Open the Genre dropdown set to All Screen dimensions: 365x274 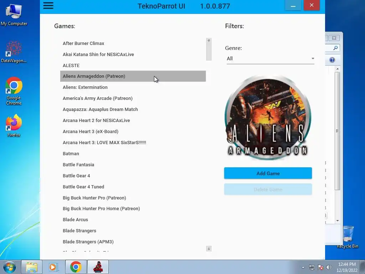click(271, 59)
